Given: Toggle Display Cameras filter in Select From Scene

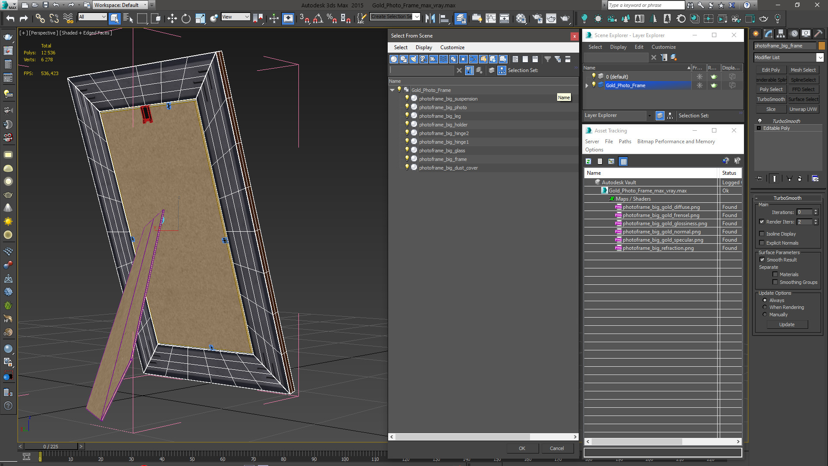Looking at the screenshot, I should [423, 59].
